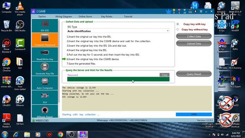The width and height of the screenshot is (245, 138).
Task: Open the Generate Key File module
Action: click(x=45, y=69)
